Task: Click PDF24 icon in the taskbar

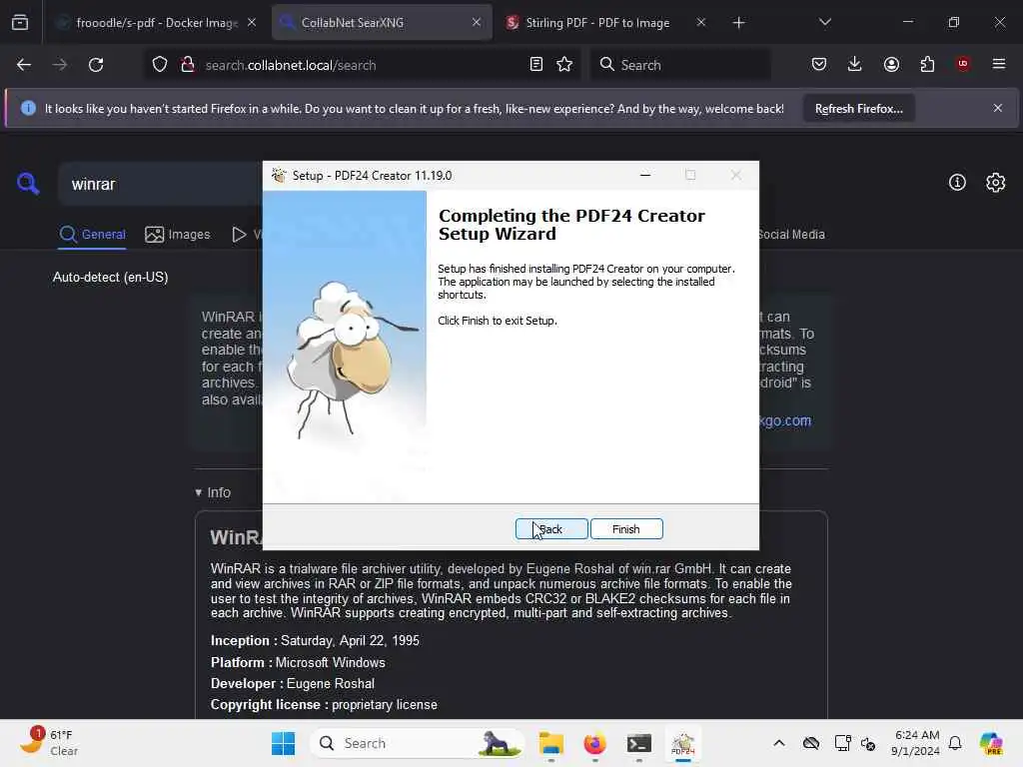Action: (x=682, y=743)
